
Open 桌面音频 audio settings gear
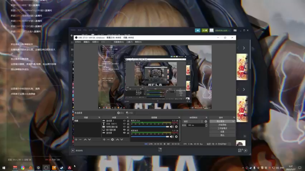[x=176, y=137]
